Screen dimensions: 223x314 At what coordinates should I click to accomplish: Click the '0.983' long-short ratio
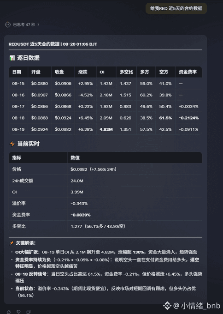tap(125, 107)
